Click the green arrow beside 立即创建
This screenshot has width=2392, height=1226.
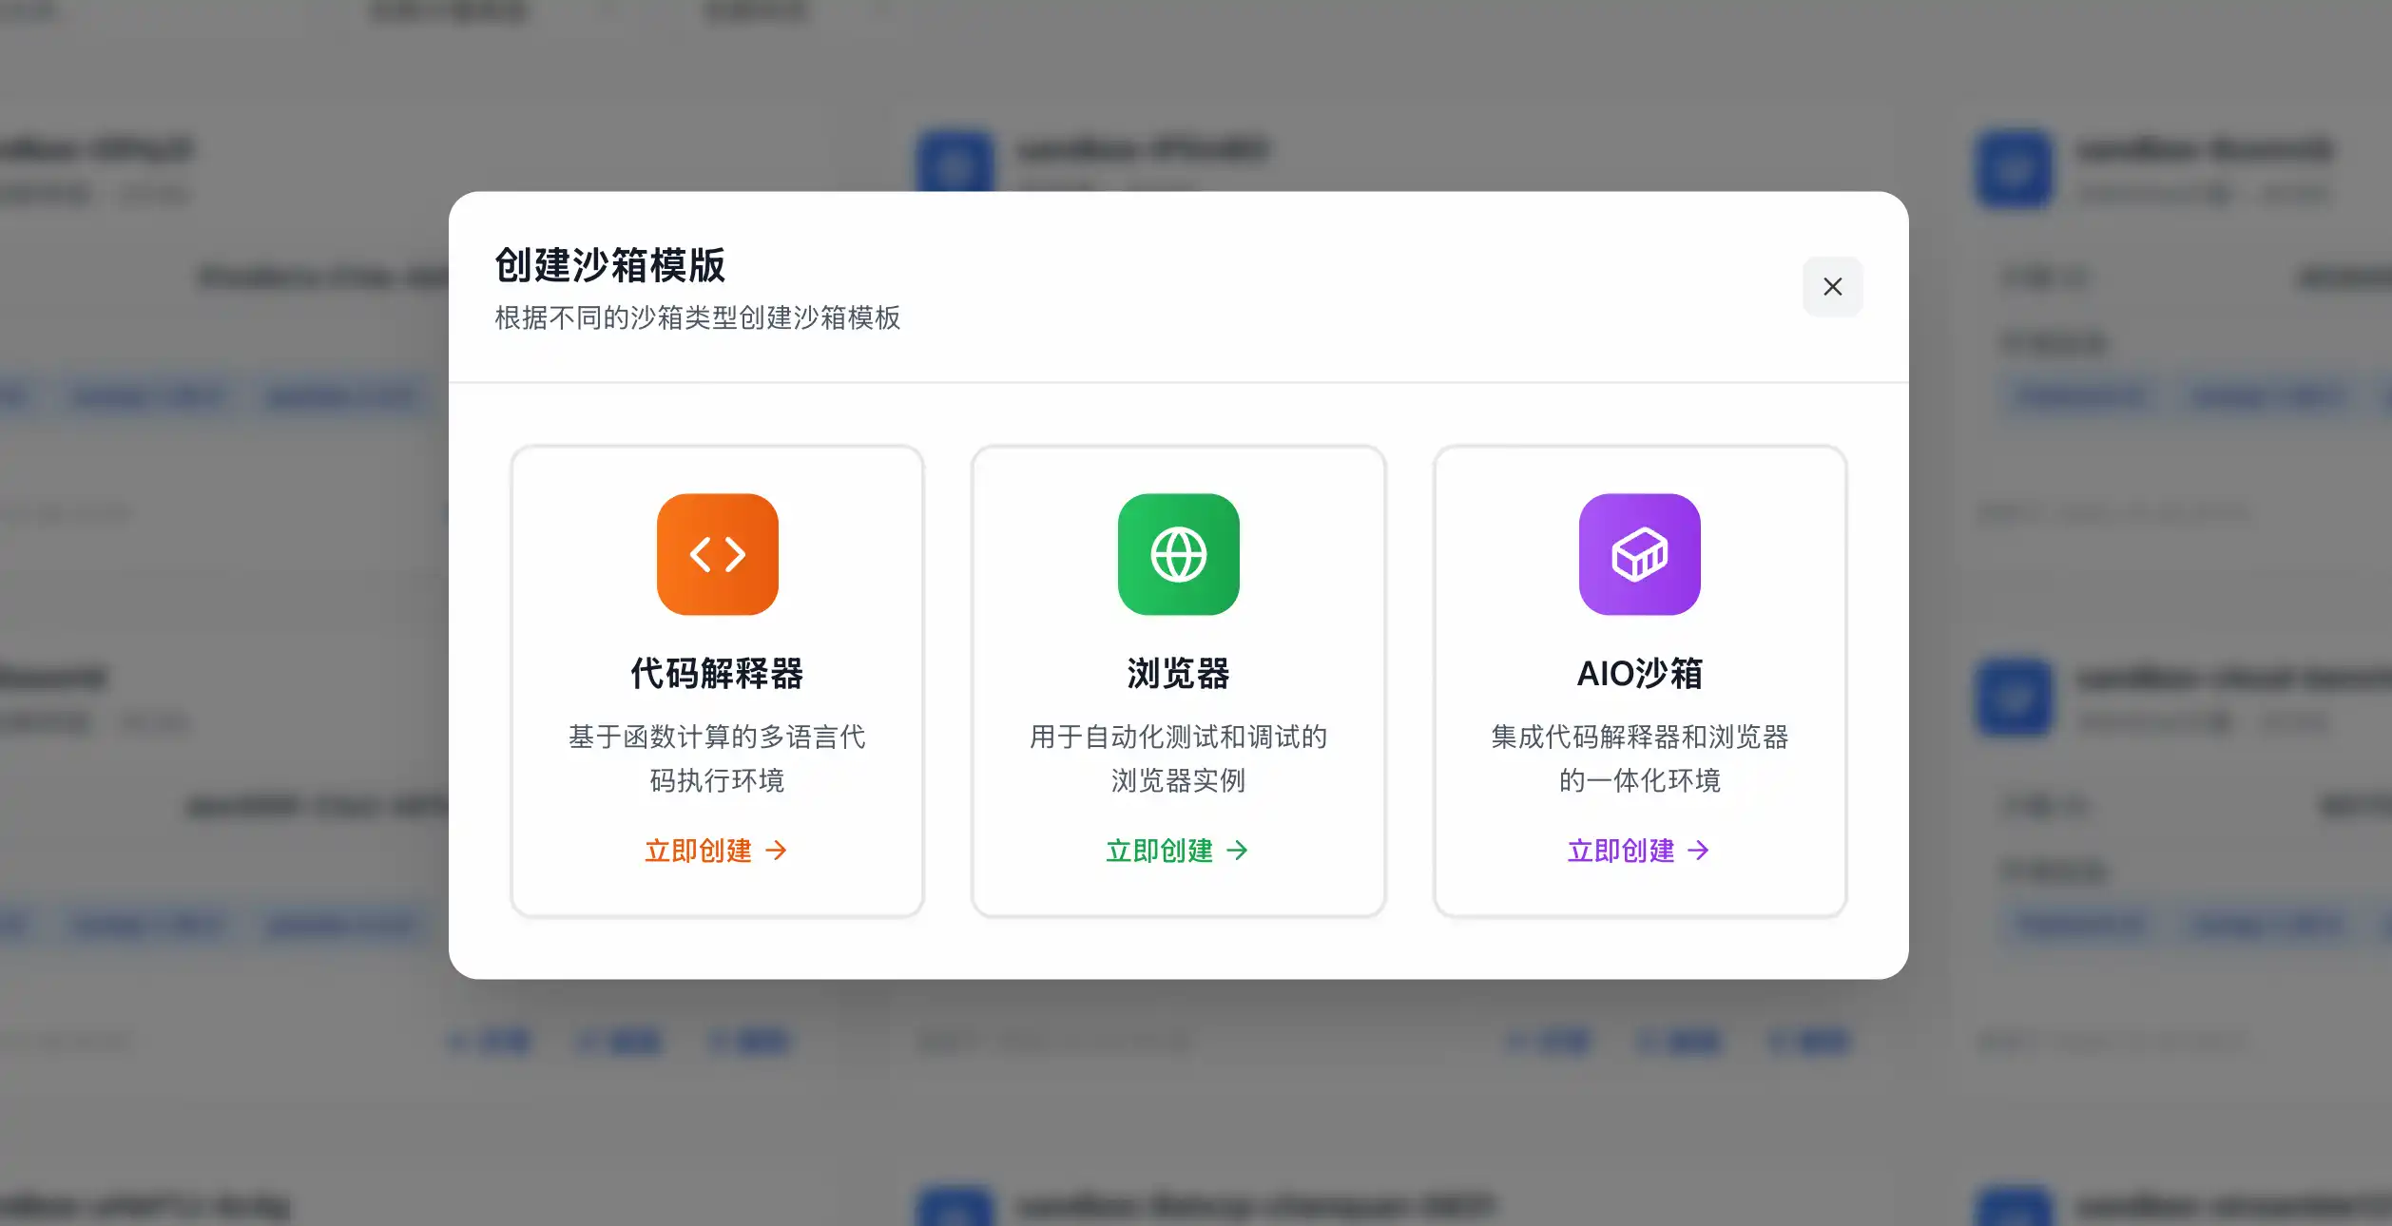(1238, 851)
